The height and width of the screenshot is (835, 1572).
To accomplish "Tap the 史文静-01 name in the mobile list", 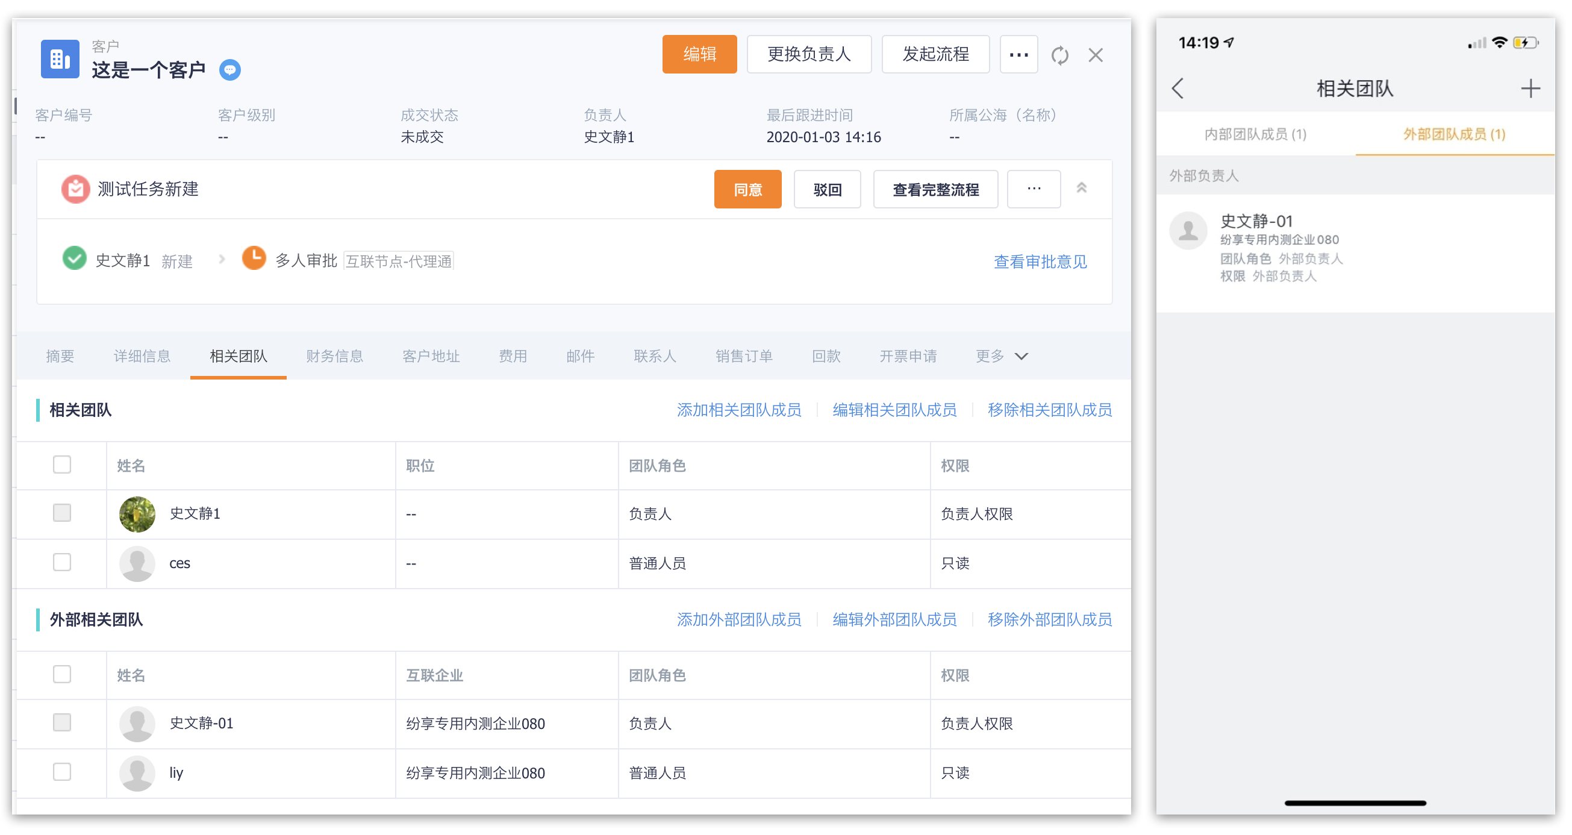I will pyautogui.click(x=1256, y=221).
